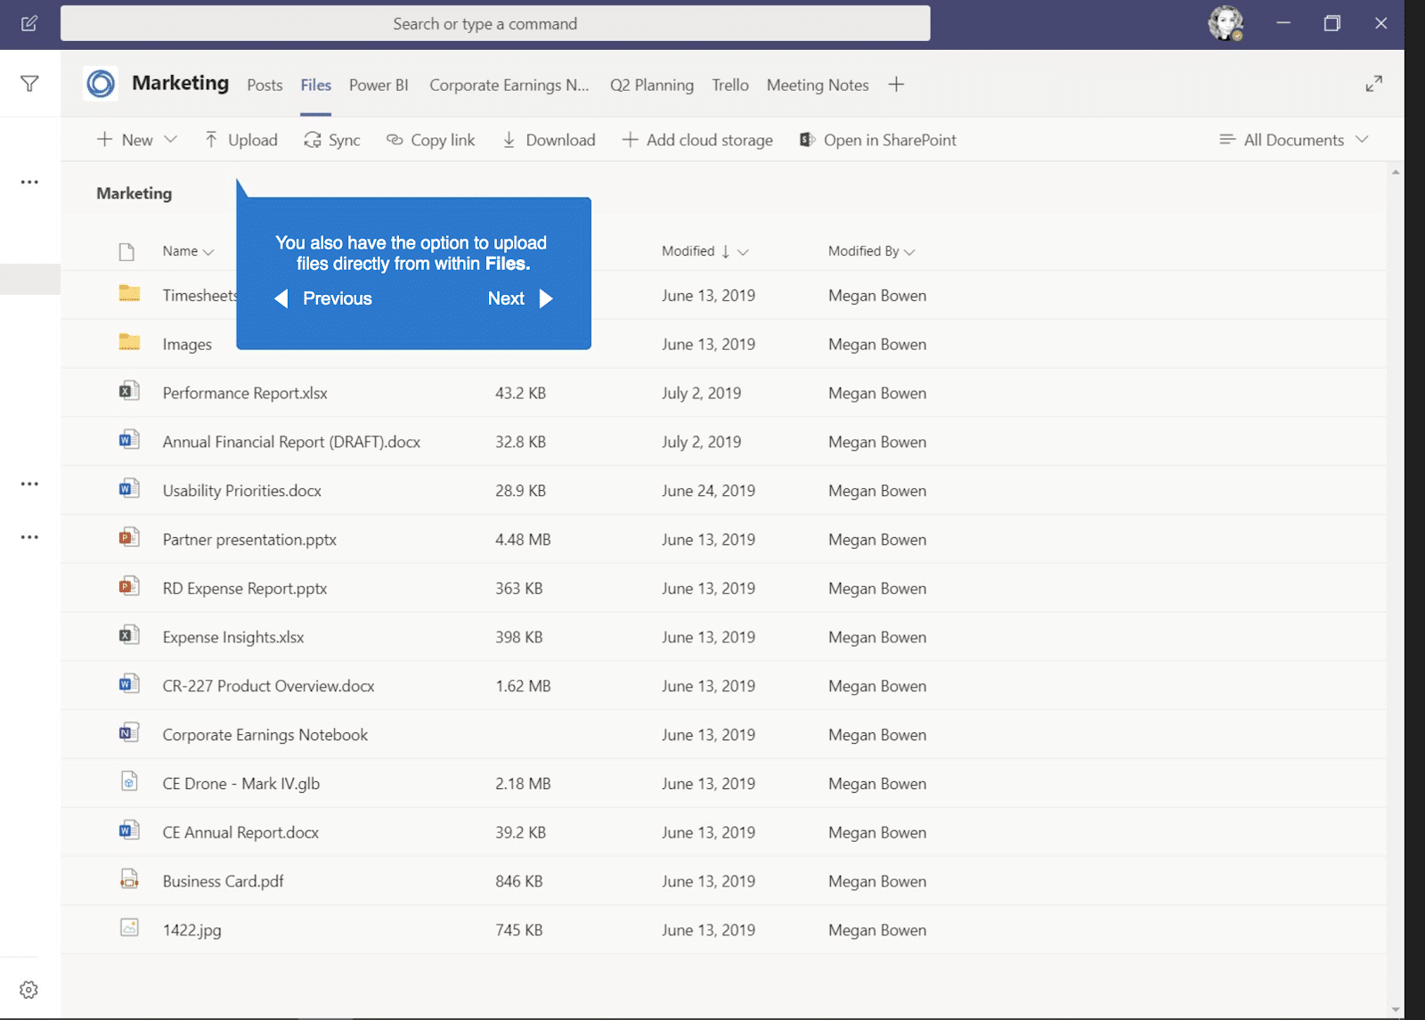Screen dimensions: 1425x1020
Task: Open settings gear in the sidebar
Action: [x=28, y=990]
